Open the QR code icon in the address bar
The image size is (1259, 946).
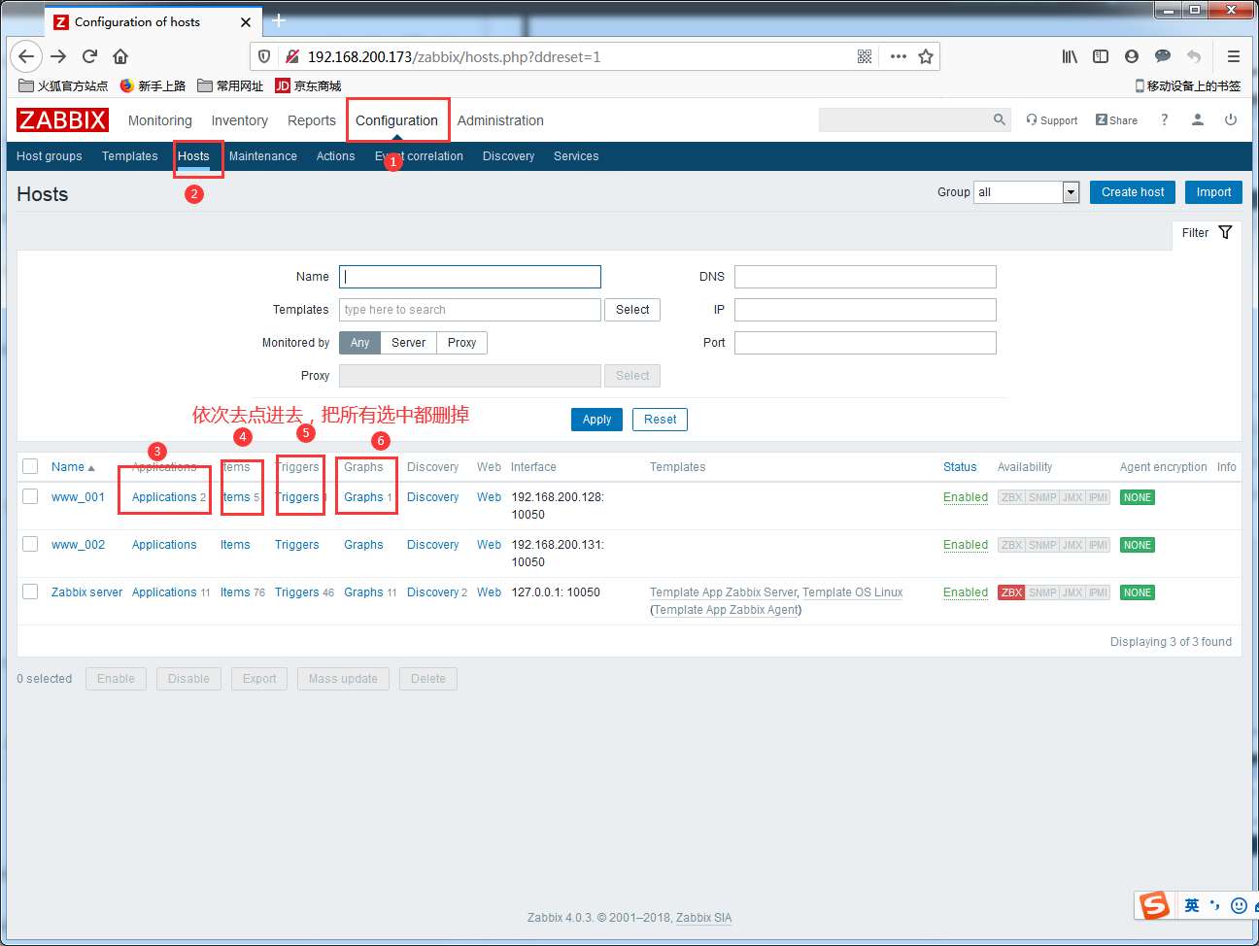point(865,56)
